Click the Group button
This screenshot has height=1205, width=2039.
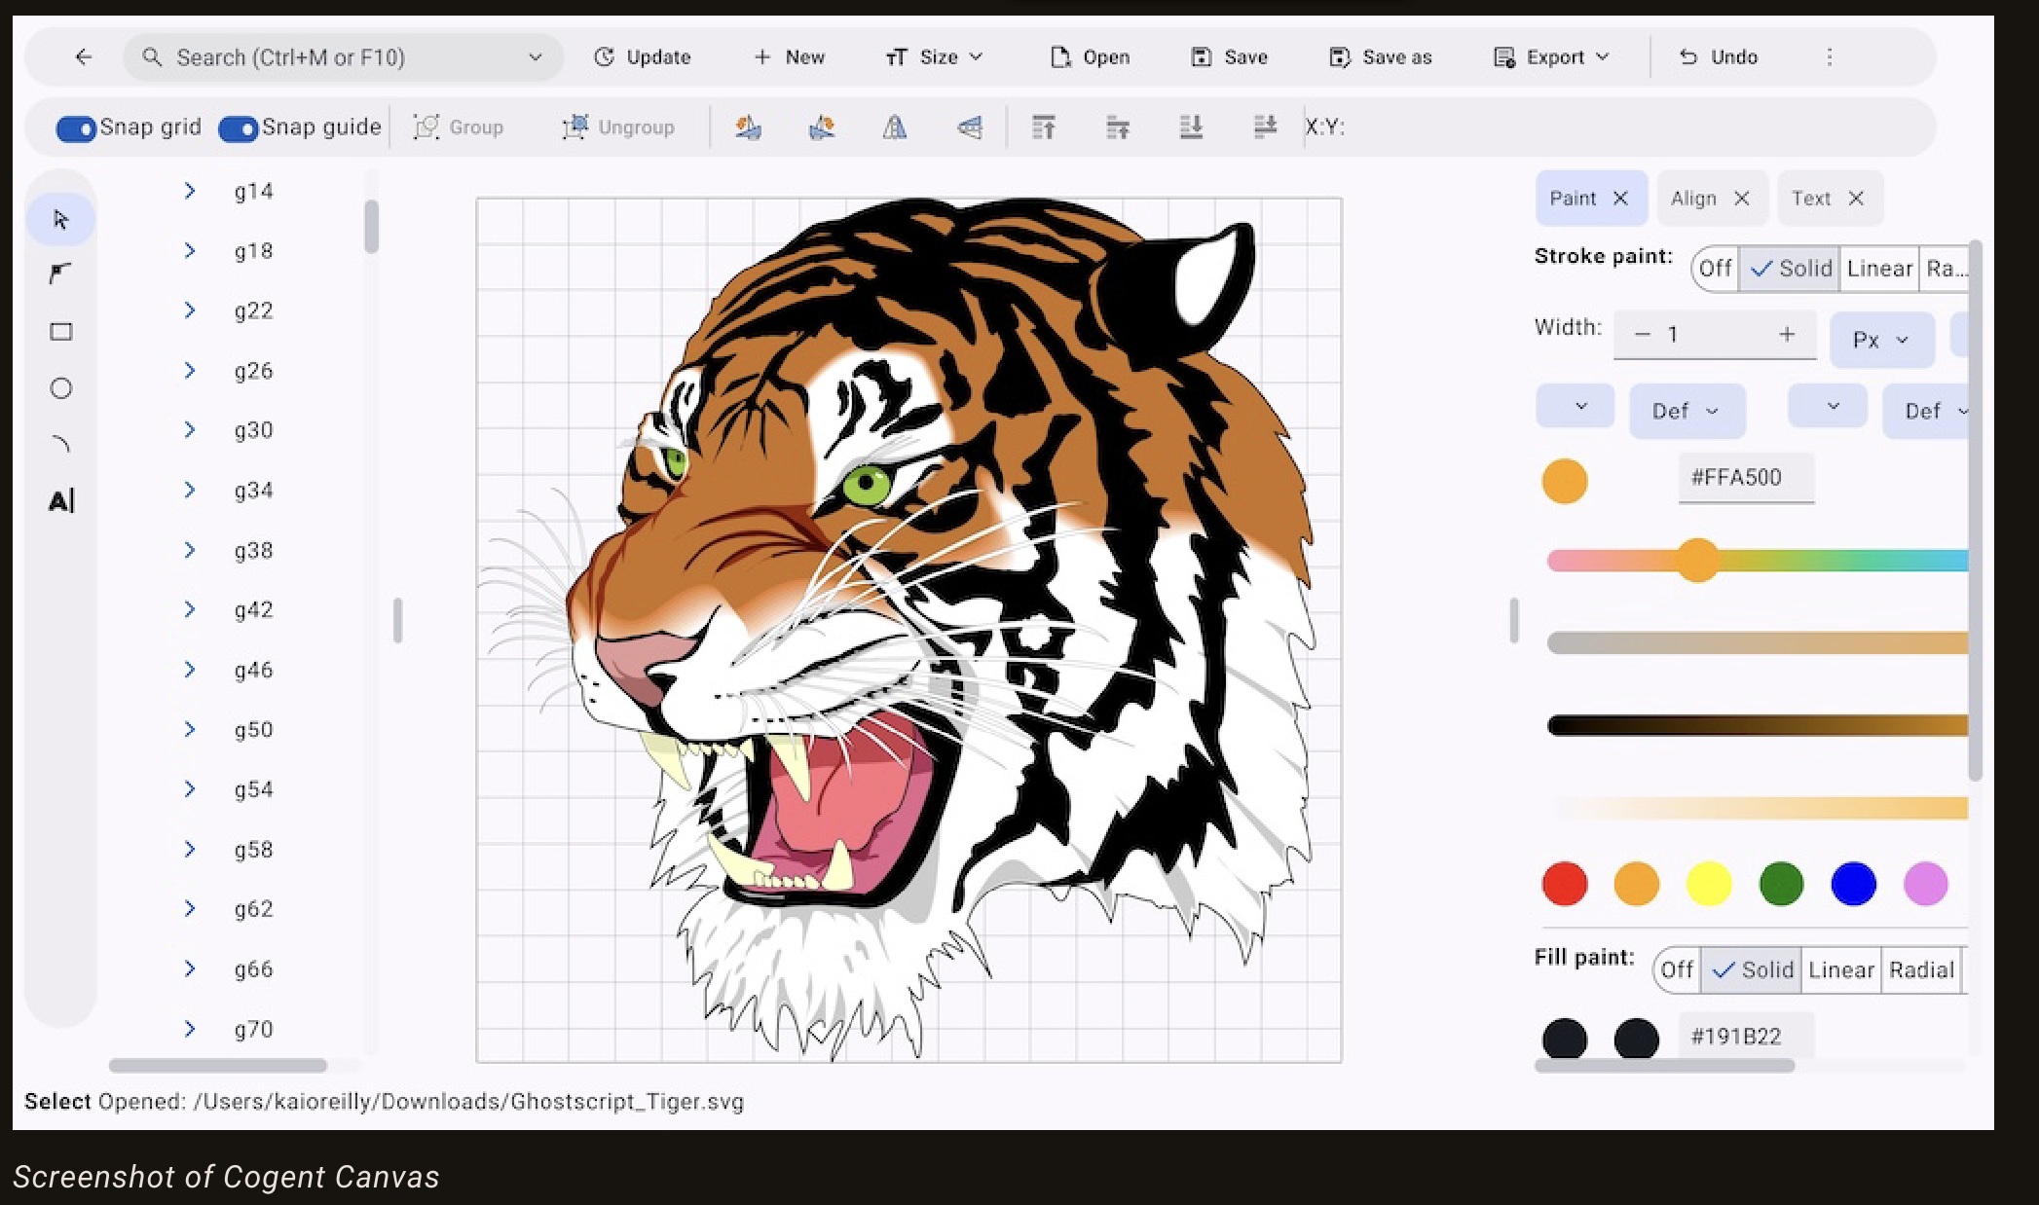[x=458, y=128]
